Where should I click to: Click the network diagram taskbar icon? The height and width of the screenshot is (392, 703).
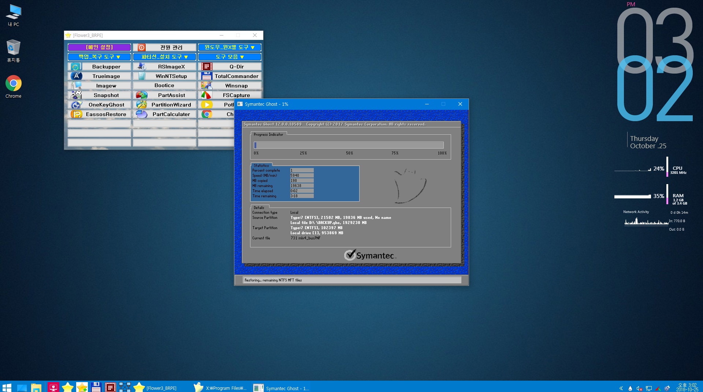point(125,387)
